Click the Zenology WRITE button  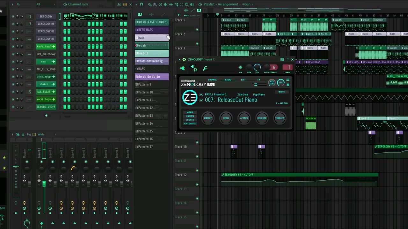(x=281, y=92)
